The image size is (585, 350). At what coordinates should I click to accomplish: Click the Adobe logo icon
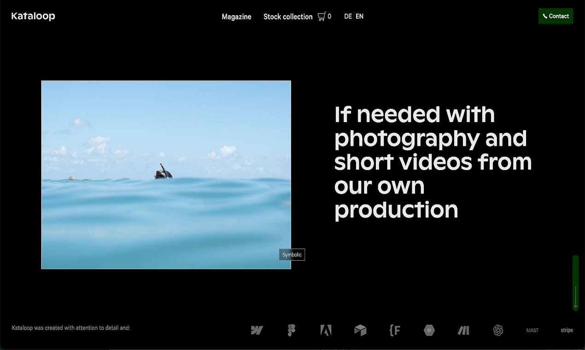tap(326, 330)
